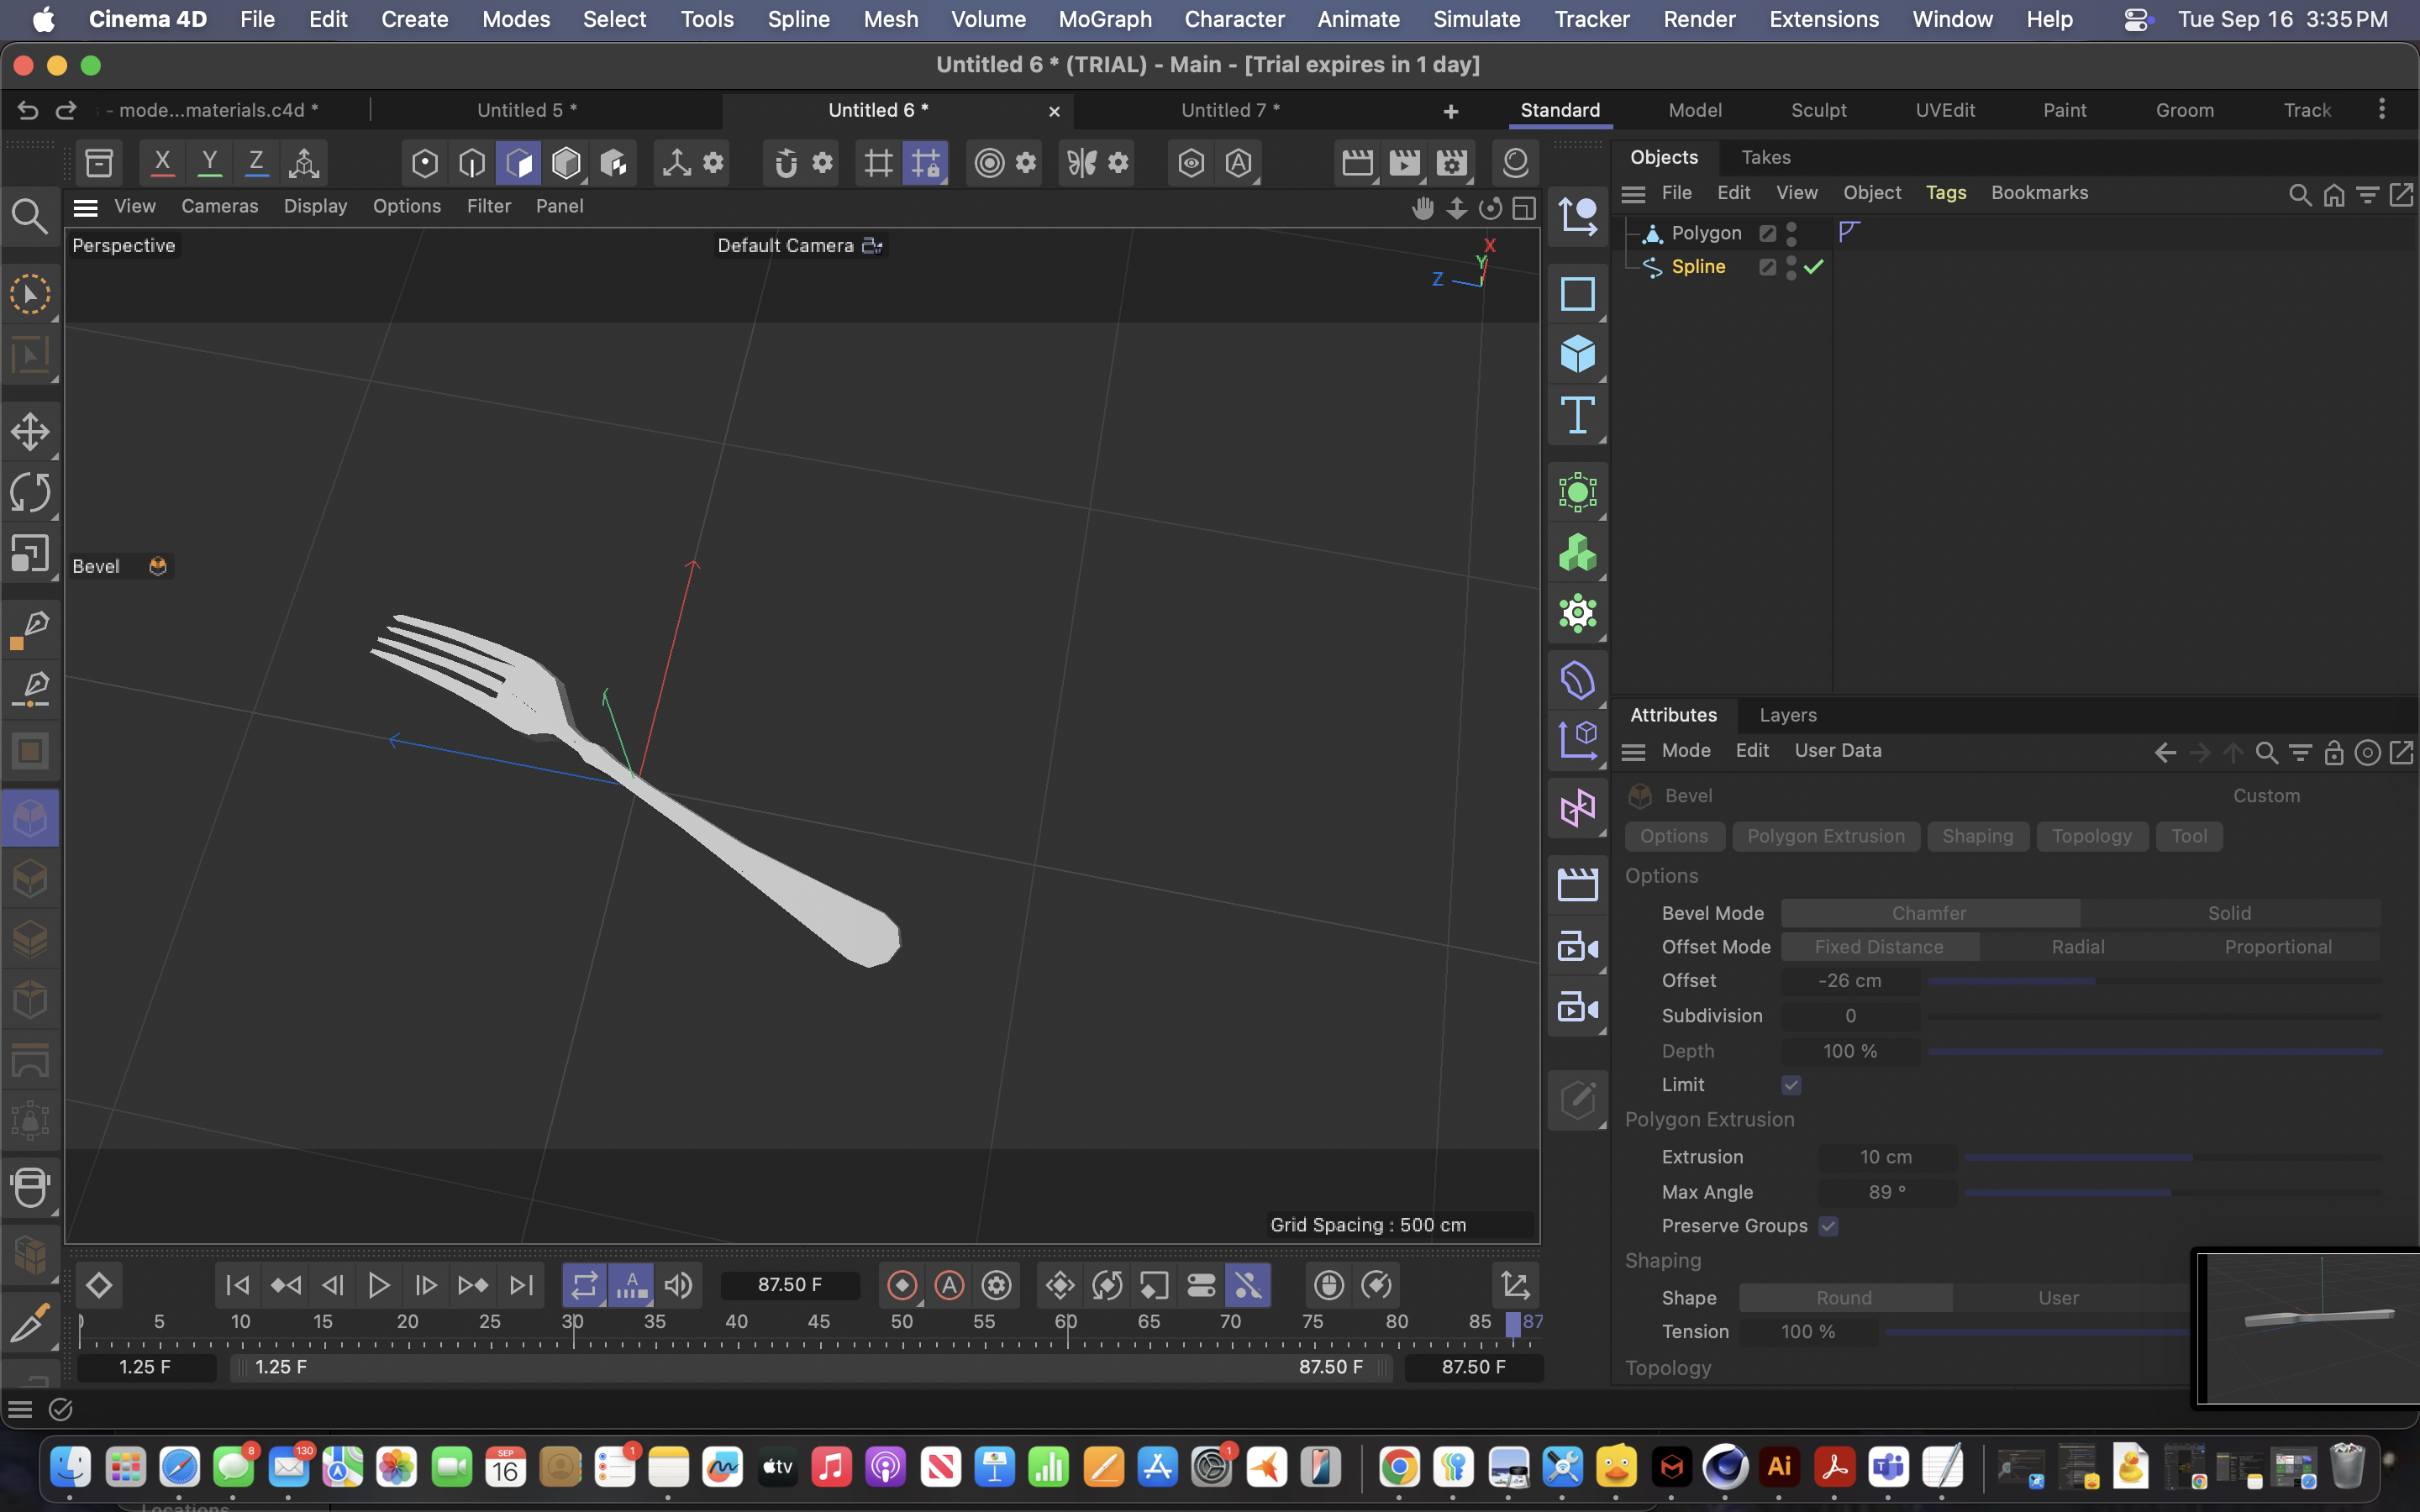Viewport: 2420px width, 1512px height.
Task: Toggle the Limit checkbox
Action: (x=1791, y=1085)
